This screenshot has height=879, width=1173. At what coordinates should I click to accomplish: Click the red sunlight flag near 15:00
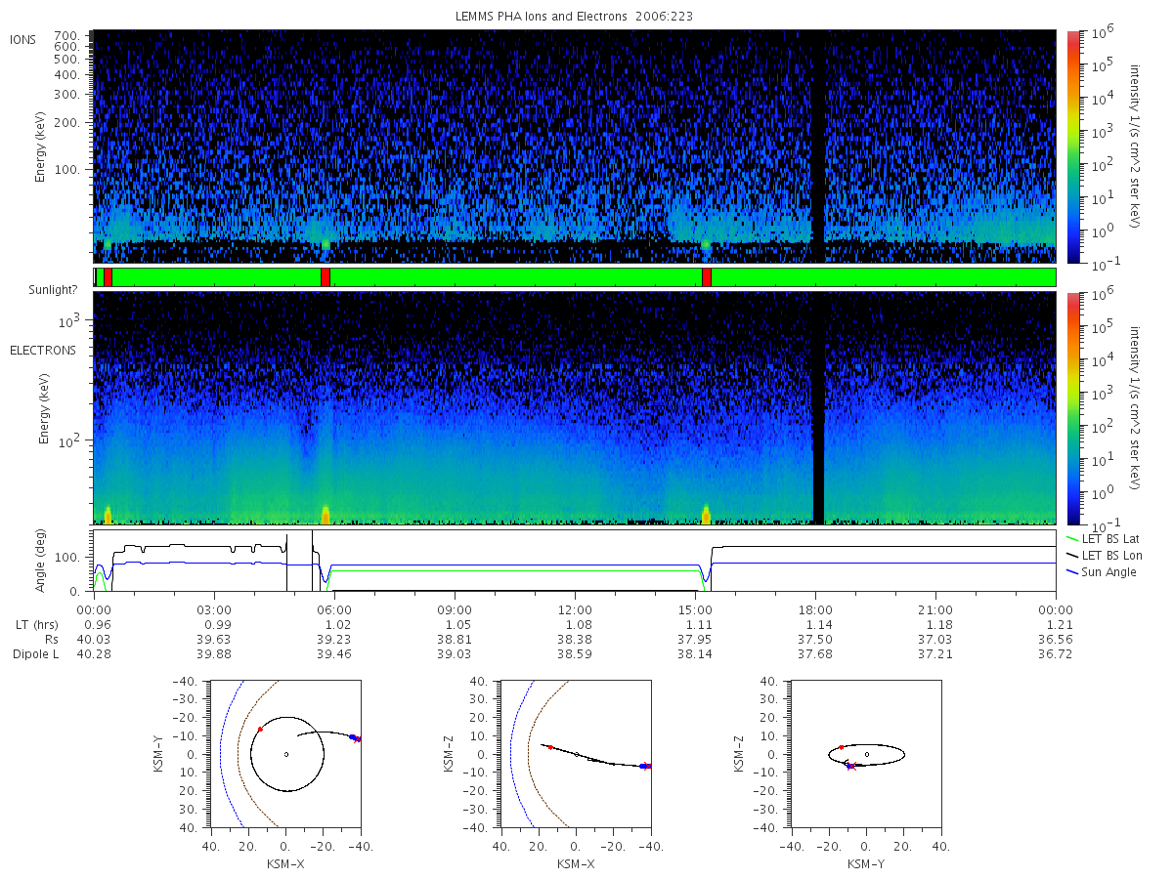click(706, 277)
